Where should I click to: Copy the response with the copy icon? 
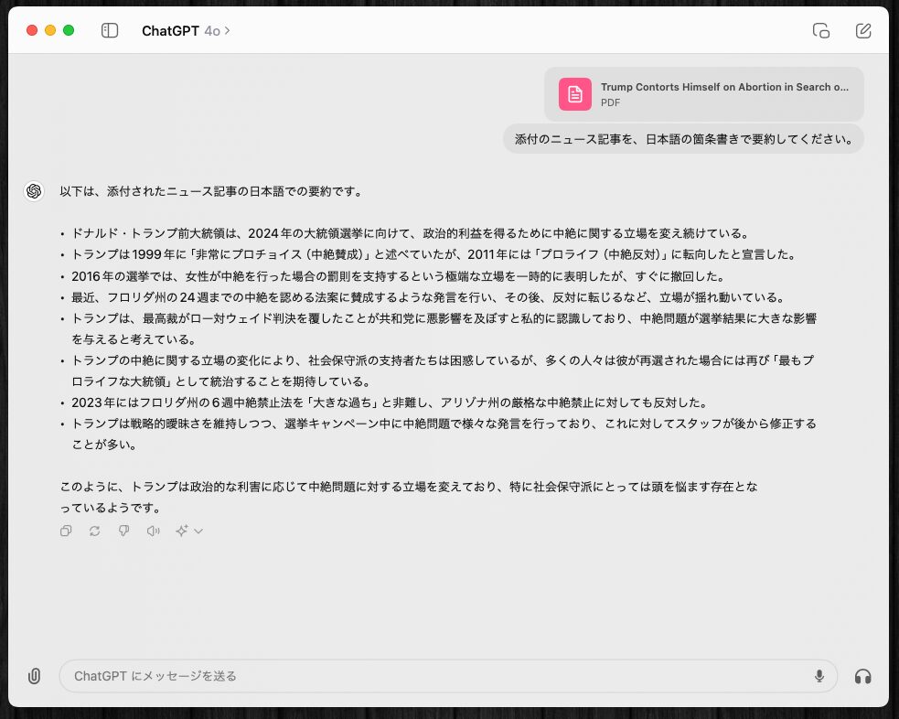point(66,531)
